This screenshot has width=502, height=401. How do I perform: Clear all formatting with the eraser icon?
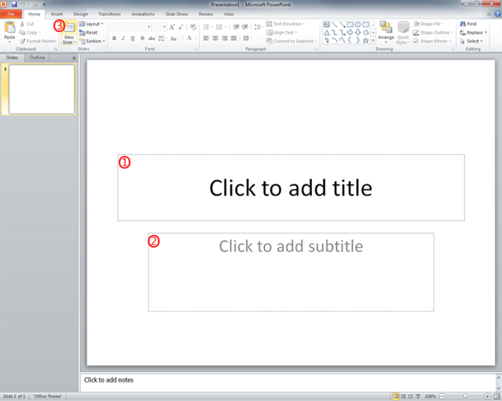193,27
